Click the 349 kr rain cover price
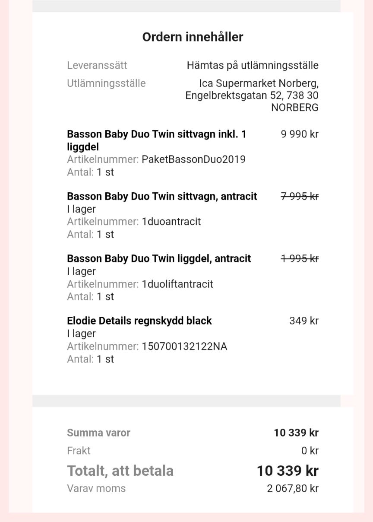373x522 pixels. click(304, 321)
